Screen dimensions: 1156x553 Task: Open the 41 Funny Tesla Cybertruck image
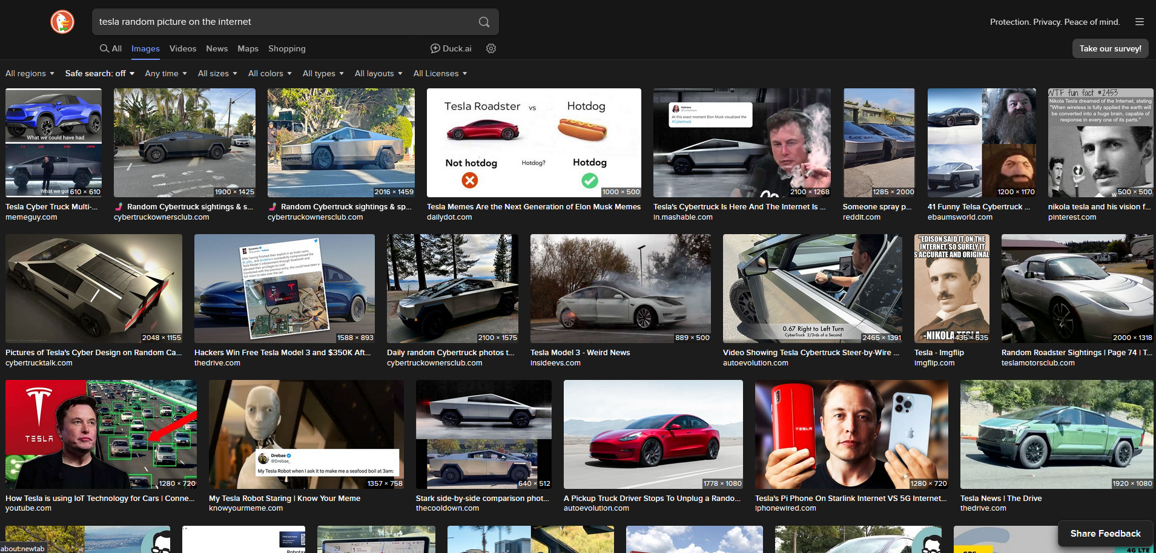point(982,143)
